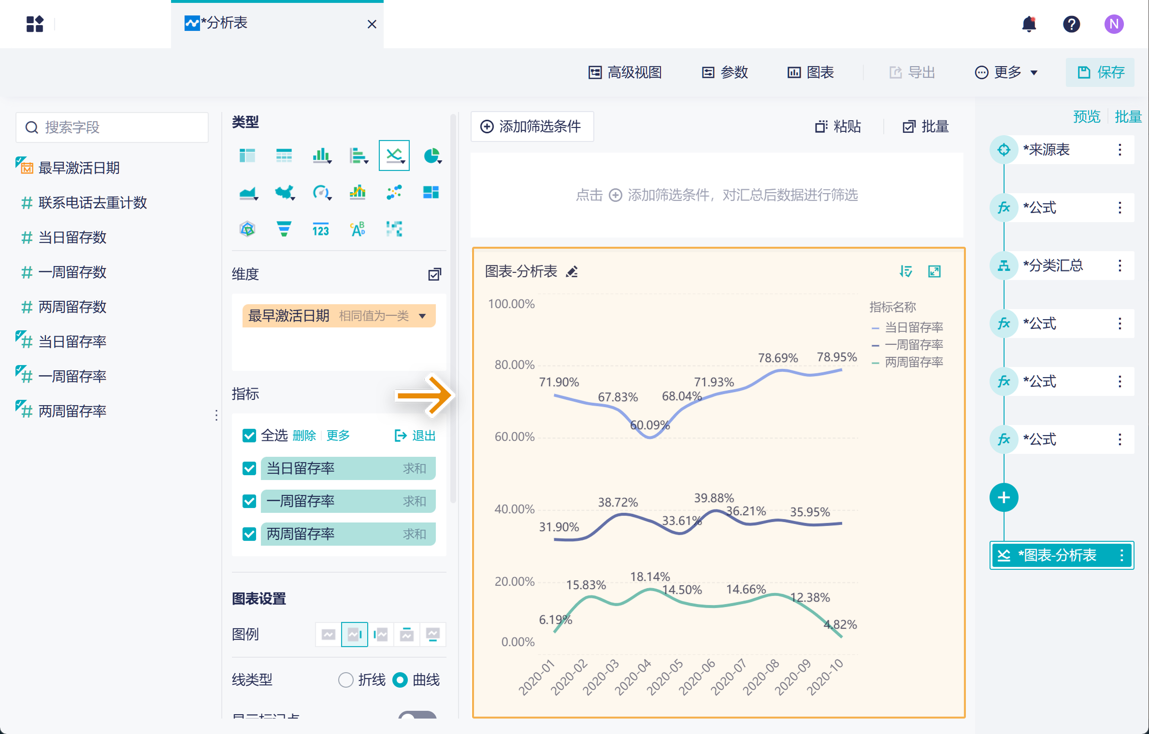Open options menu for 来源表 step

coord(1120,150)
